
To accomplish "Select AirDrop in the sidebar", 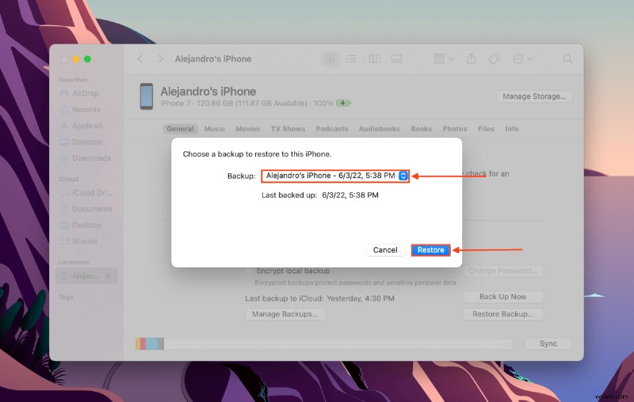I will coord(86,93).
